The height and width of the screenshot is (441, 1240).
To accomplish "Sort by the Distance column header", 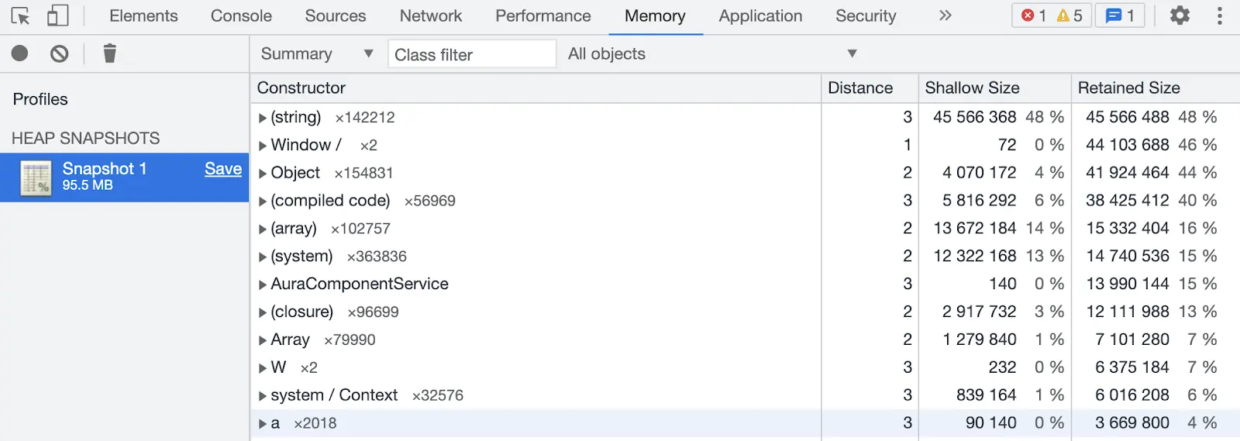I will click(870, 88).
